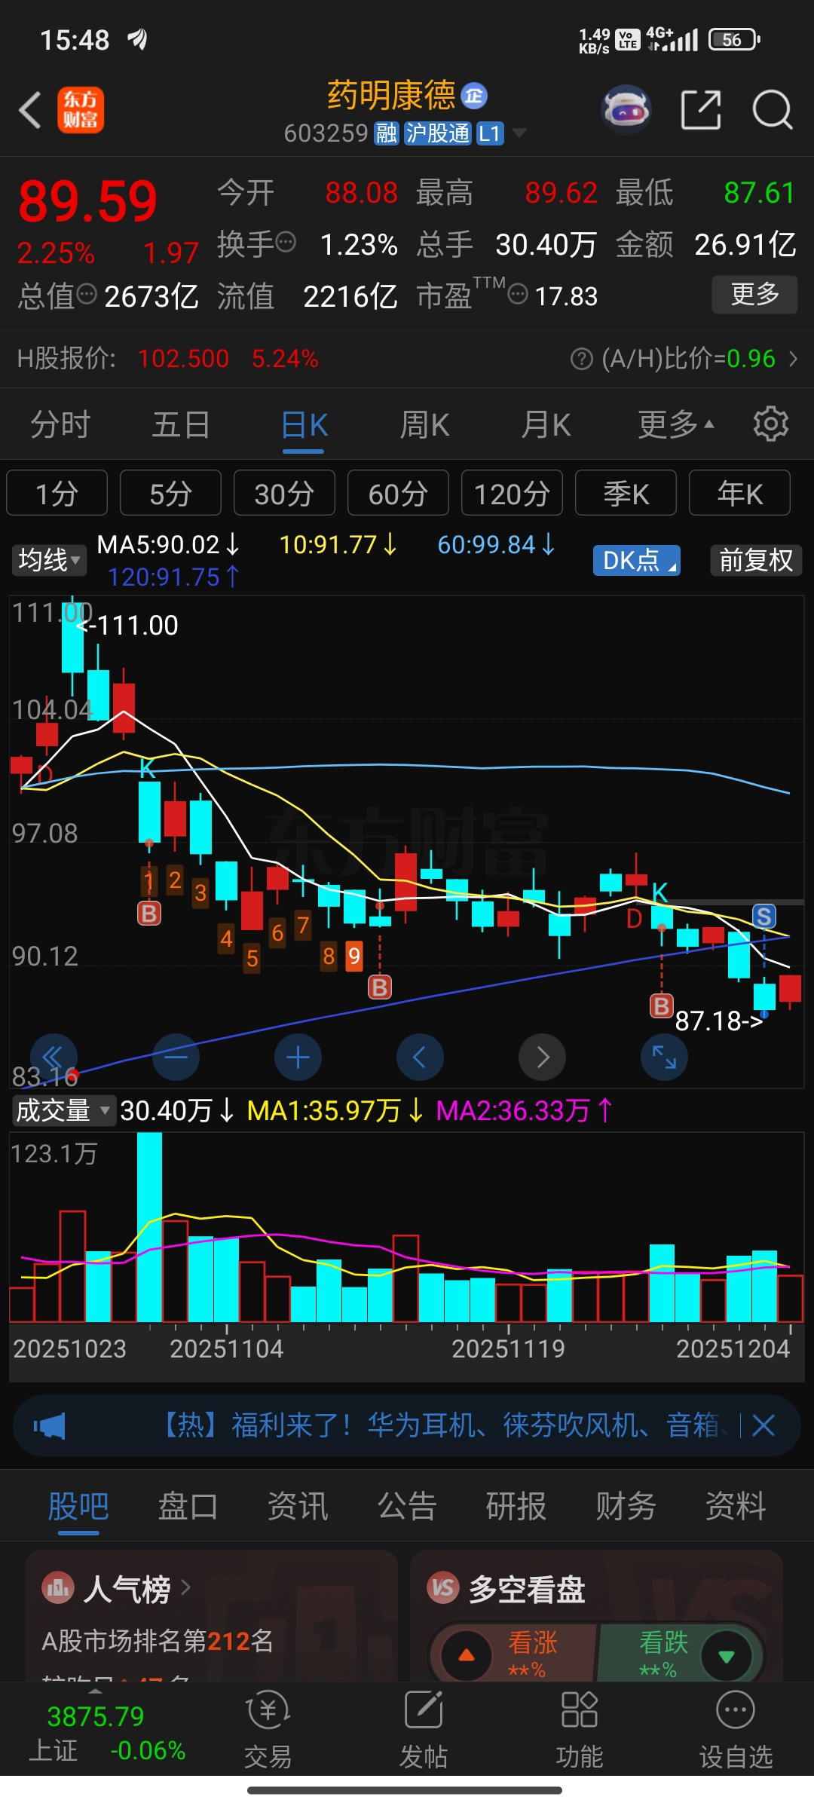
Task: Open chart settings gear icon
Action: [x=771, y=424]
